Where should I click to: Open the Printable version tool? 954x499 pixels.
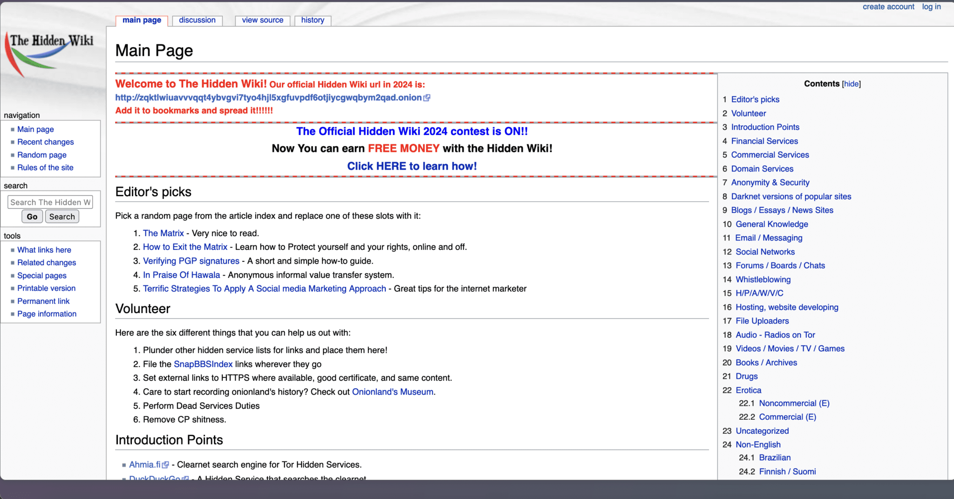[46, 288]
